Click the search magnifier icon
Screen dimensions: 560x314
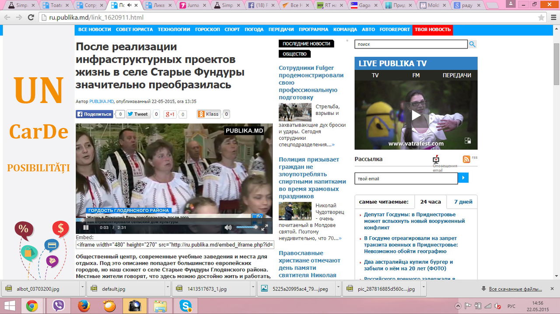pyautogui.click(x=472, y=44)
